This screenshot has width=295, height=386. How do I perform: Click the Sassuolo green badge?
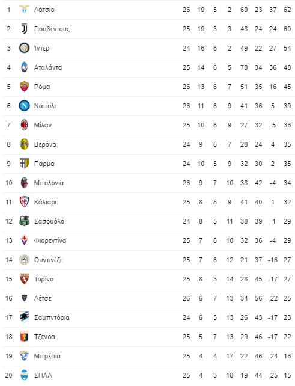click(x=24, y=221)
